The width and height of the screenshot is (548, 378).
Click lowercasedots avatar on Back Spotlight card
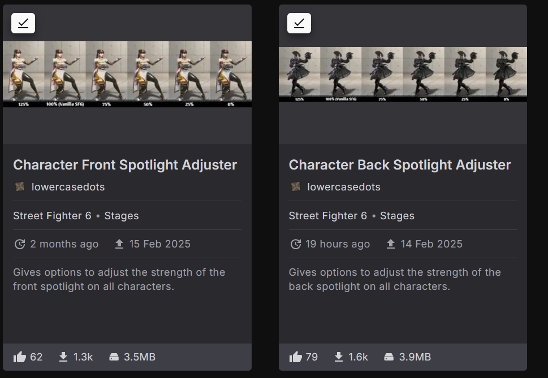296,186
